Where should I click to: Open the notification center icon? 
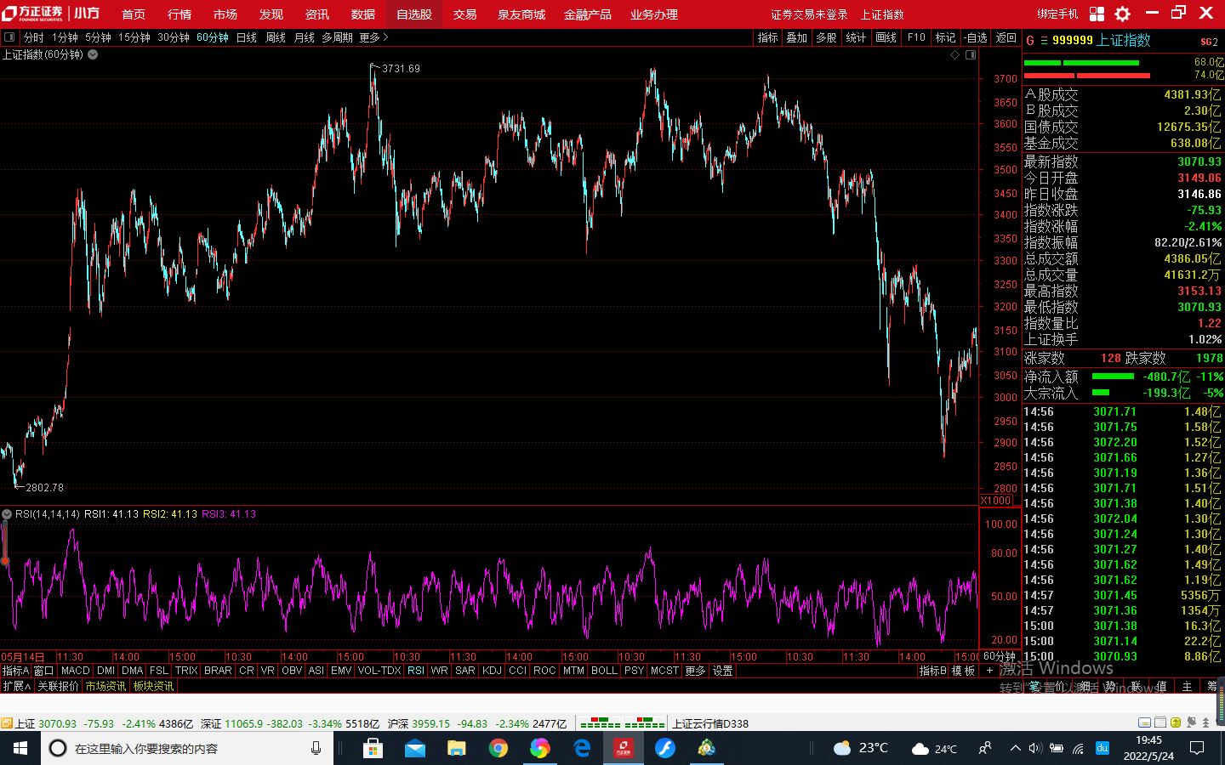[1197, 748]
